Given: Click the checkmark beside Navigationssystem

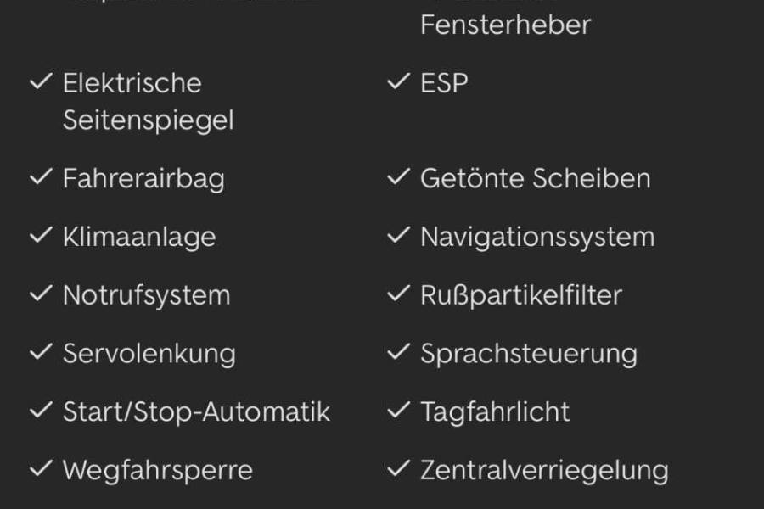Looking at the screenshot, I should click(x=398, y=237).
